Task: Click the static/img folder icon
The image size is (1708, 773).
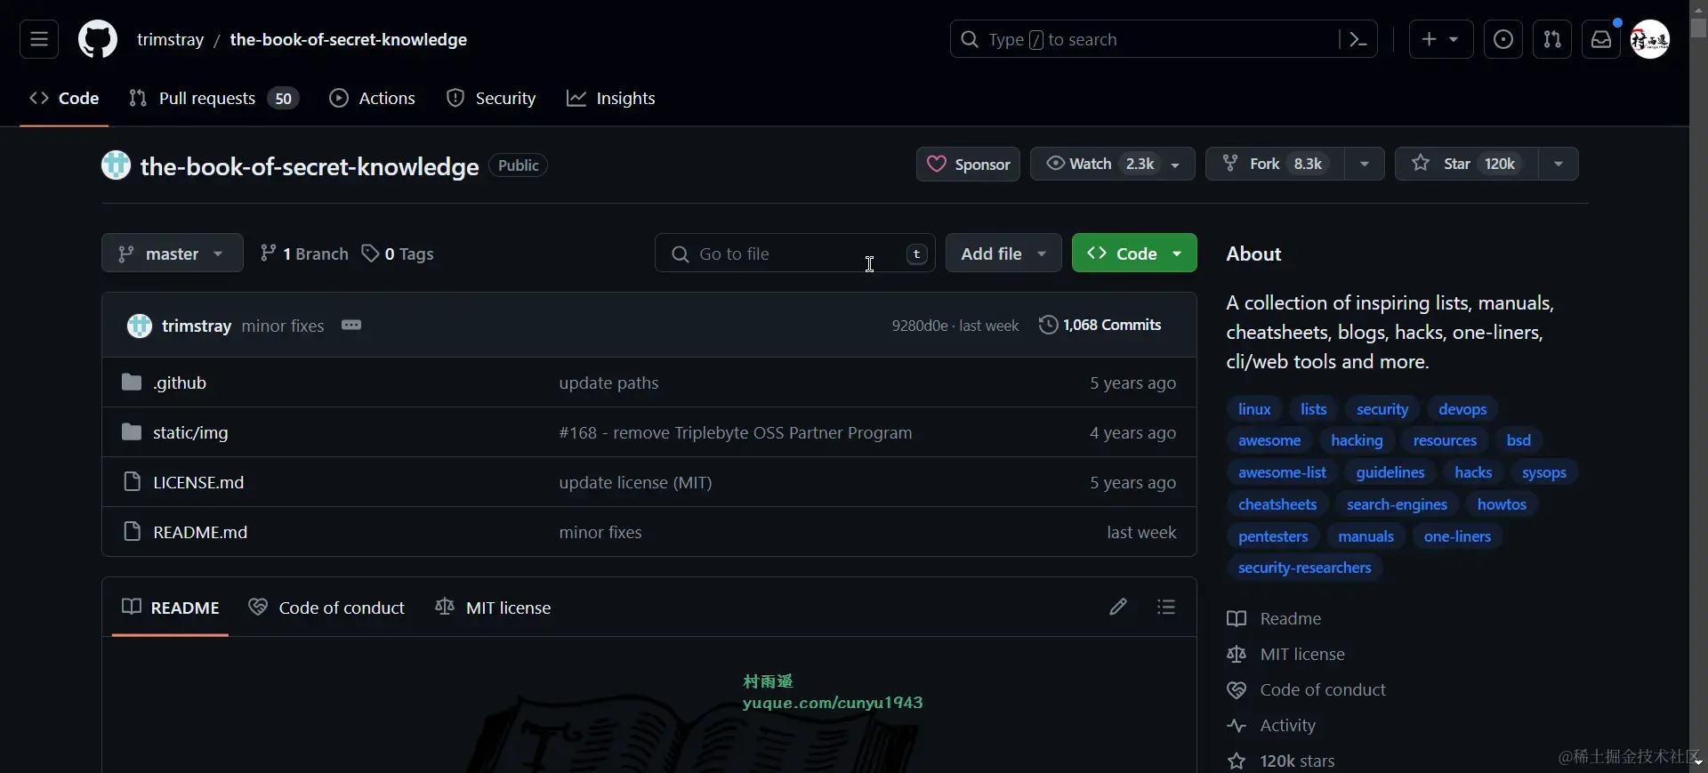Action: 132,432
